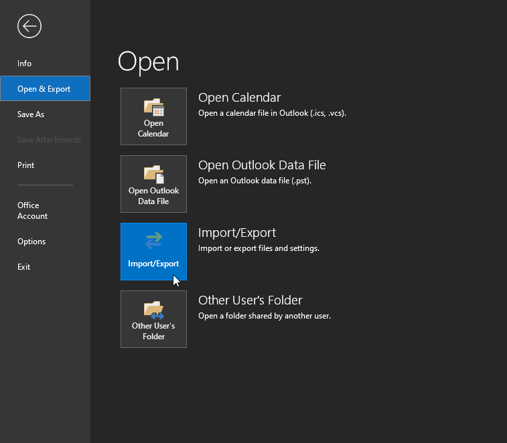Click 'Open an Outlook data file (.pst)' text
This screenshot has width=507, height=443.
(x=255, y=181)
